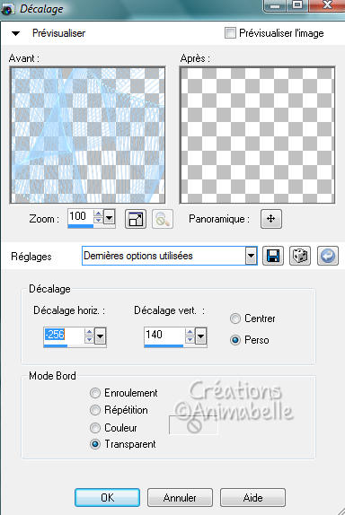Select the Centrer radio button
The height and width of the screenshot is (515, 345).
[235, 319]
